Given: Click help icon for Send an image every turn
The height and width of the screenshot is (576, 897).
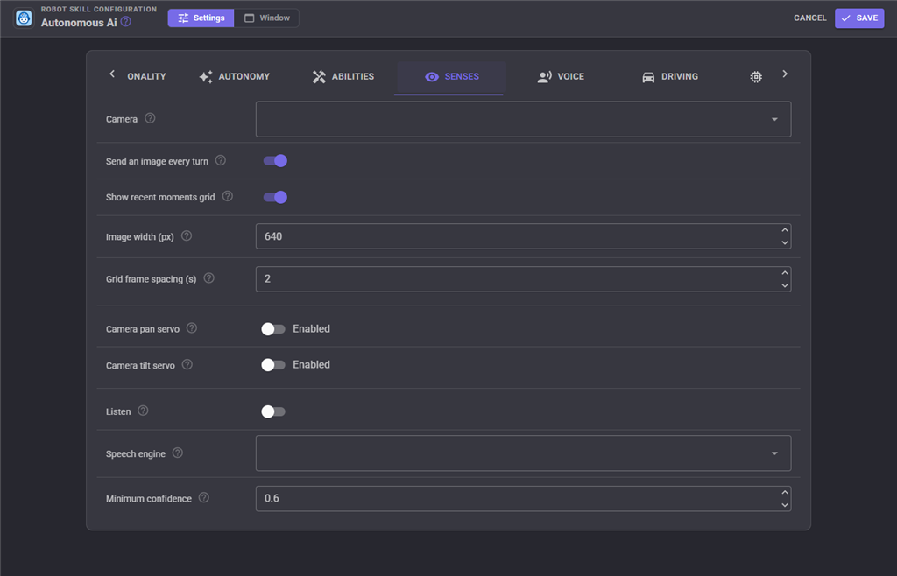Looking at the screenshot, I should (x=220, y=160).
